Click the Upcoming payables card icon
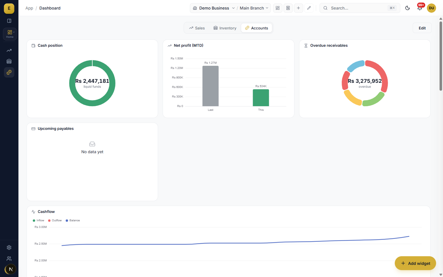The height and width of the screenshot is (277, 443). (33, 129)
